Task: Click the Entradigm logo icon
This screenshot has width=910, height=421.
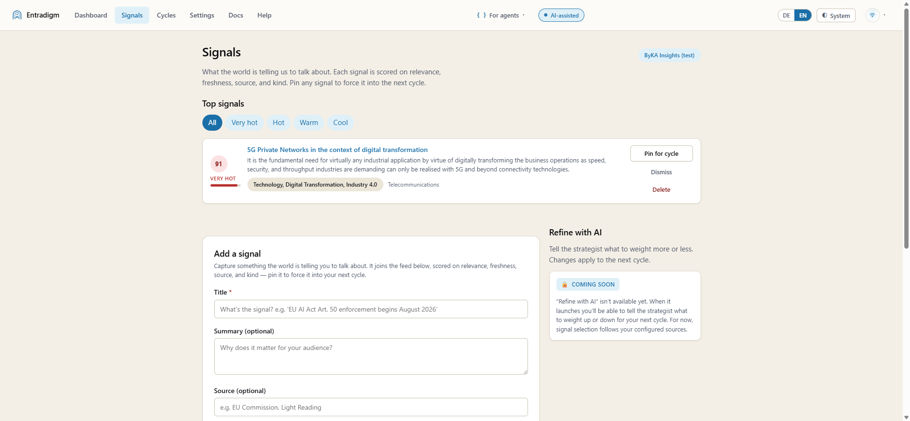Action: tap(17, 15)
